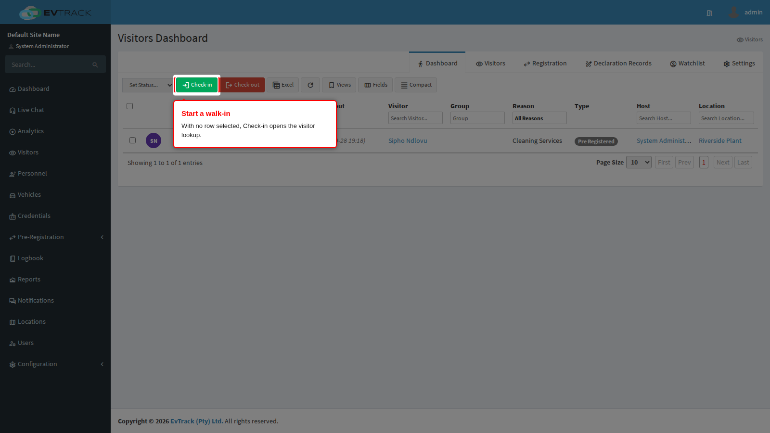
Task: Go to the Last page
Action: point(743,163)
